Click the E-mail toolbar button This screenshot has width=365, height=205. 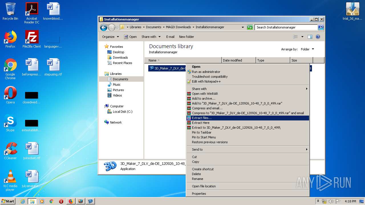pyautogui.click(x=170, y=37)
